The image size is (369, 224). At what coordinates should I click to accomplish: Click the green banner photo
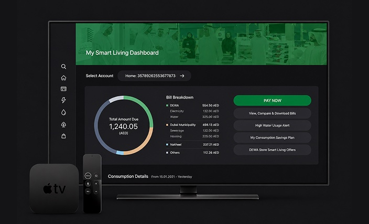[201, 44]
